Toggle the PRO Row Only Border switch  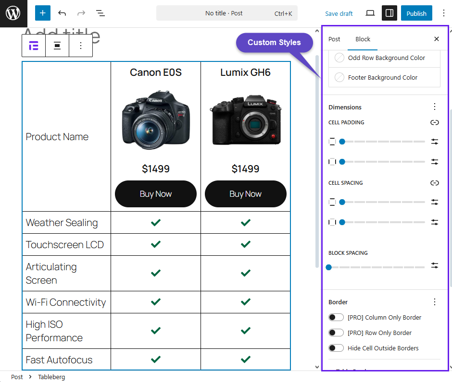click(336, 333)
